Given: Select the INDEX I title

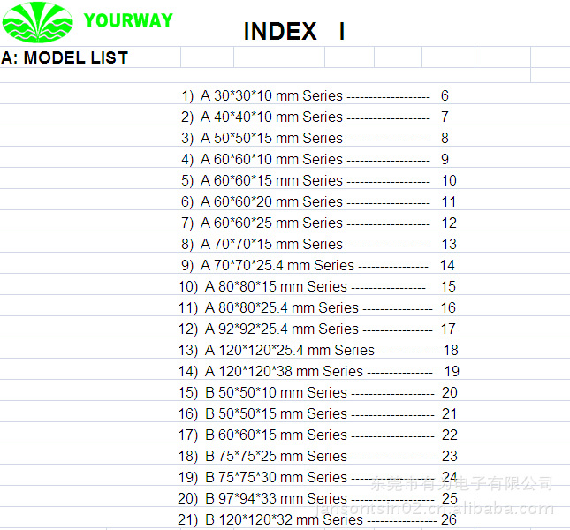Looking at the screenshot, I should point(293,32).
